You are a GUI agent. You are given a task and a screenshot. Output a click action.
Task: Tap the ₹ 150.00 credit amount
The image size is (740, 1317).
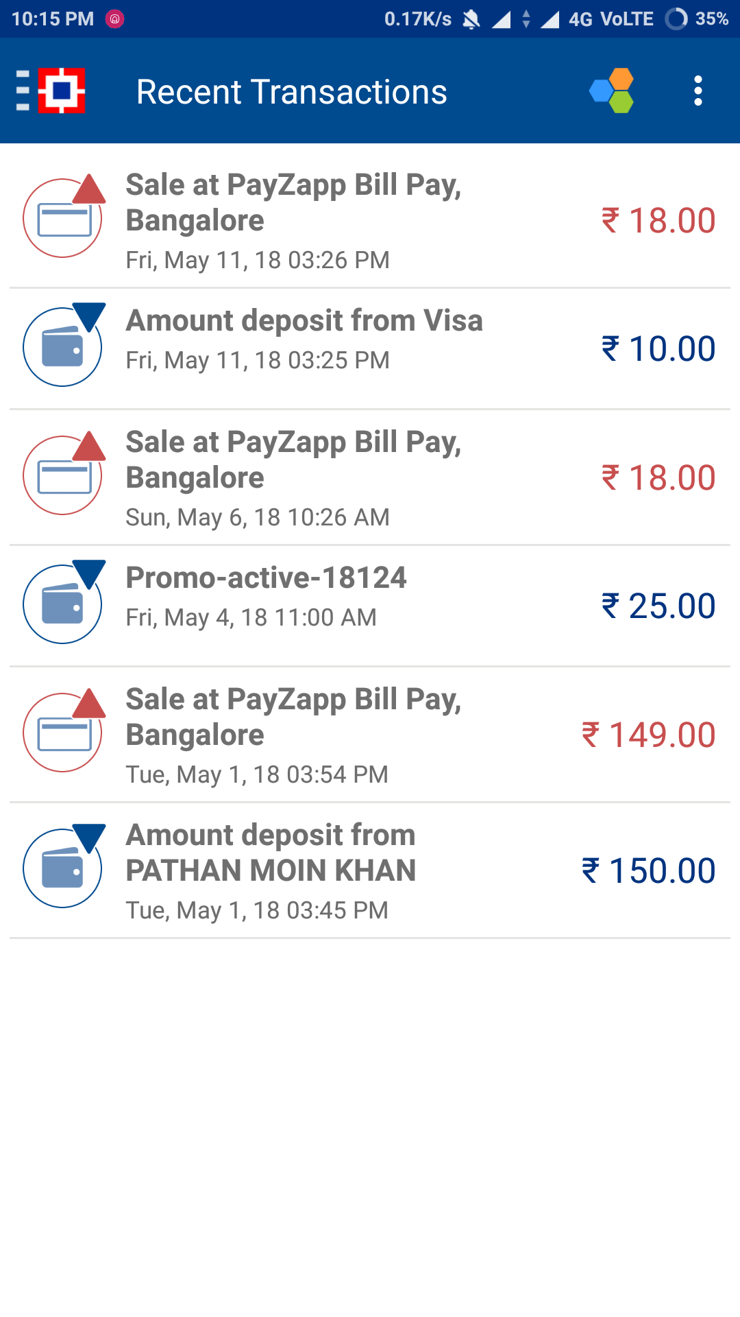point(648,870)
